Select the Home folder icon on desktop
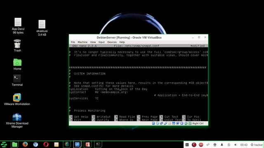The image size is (264, 148). (17, 64)
